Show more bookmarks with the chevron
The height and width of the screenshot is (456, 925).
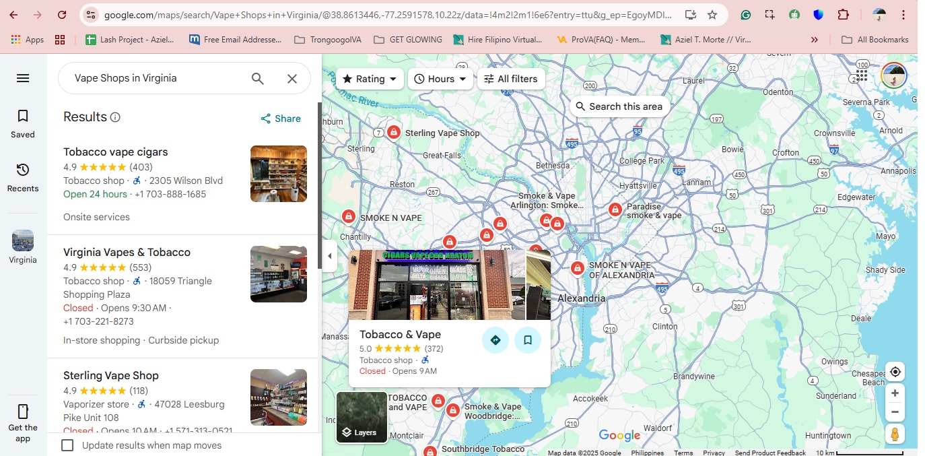click(x=815, y=40)
